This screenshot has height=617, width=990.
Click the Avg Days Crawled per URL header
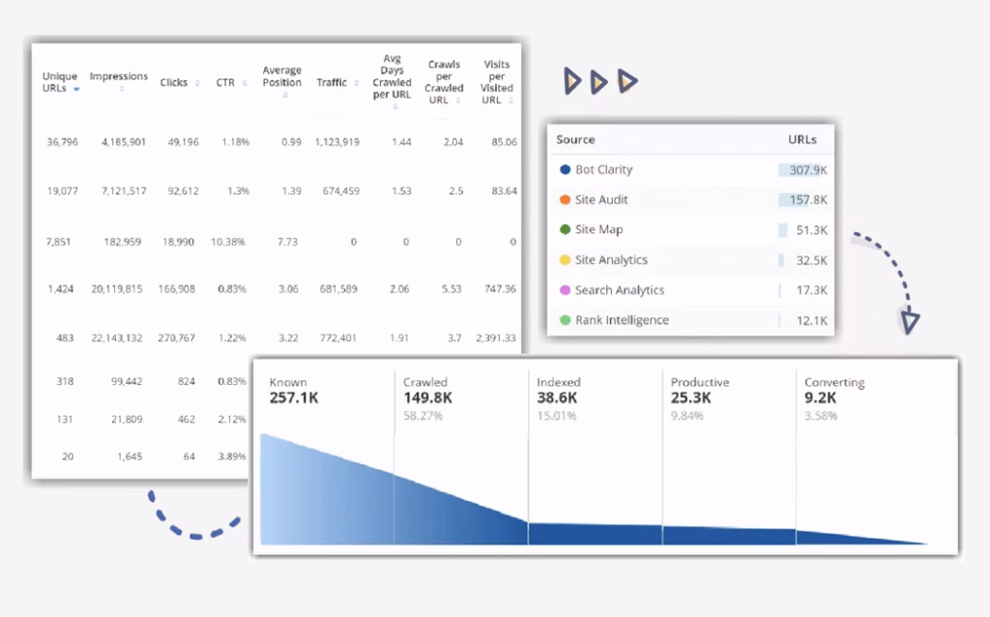pyautogui.click(x=392, y=77)
